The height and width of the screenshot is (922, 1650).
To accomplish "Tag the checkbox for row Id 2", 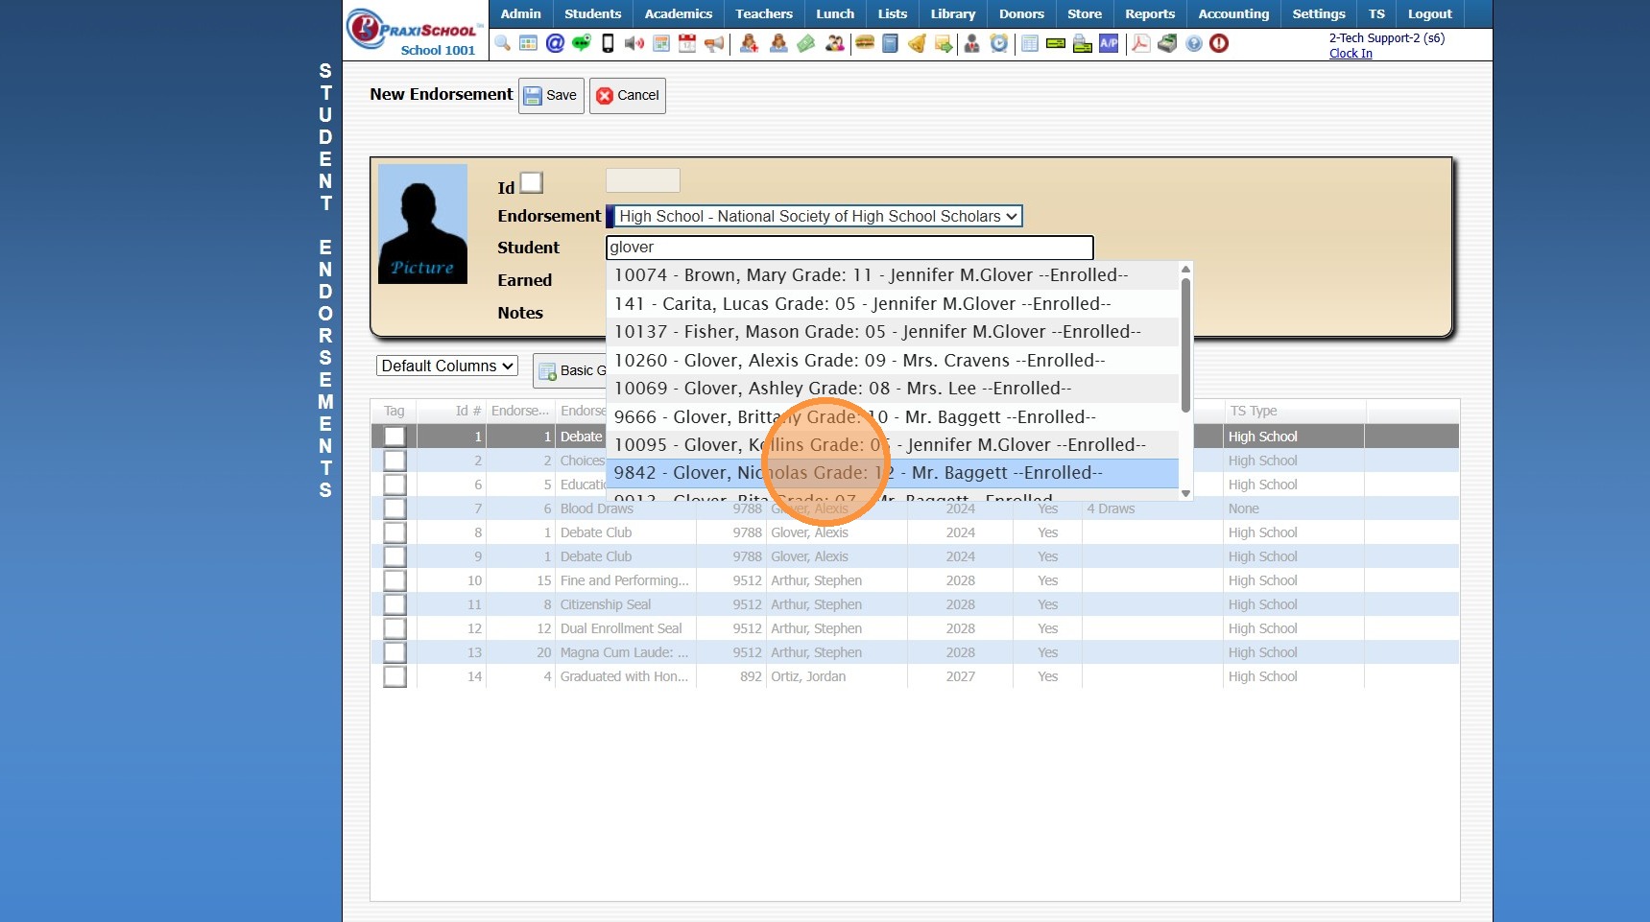I will click(x=395, y=461).
